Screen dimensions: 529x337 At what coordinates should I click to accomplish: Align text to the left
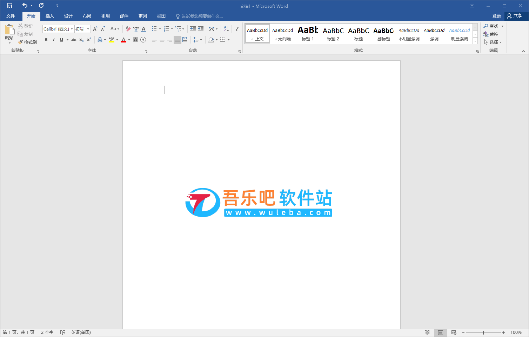(154, 40)
